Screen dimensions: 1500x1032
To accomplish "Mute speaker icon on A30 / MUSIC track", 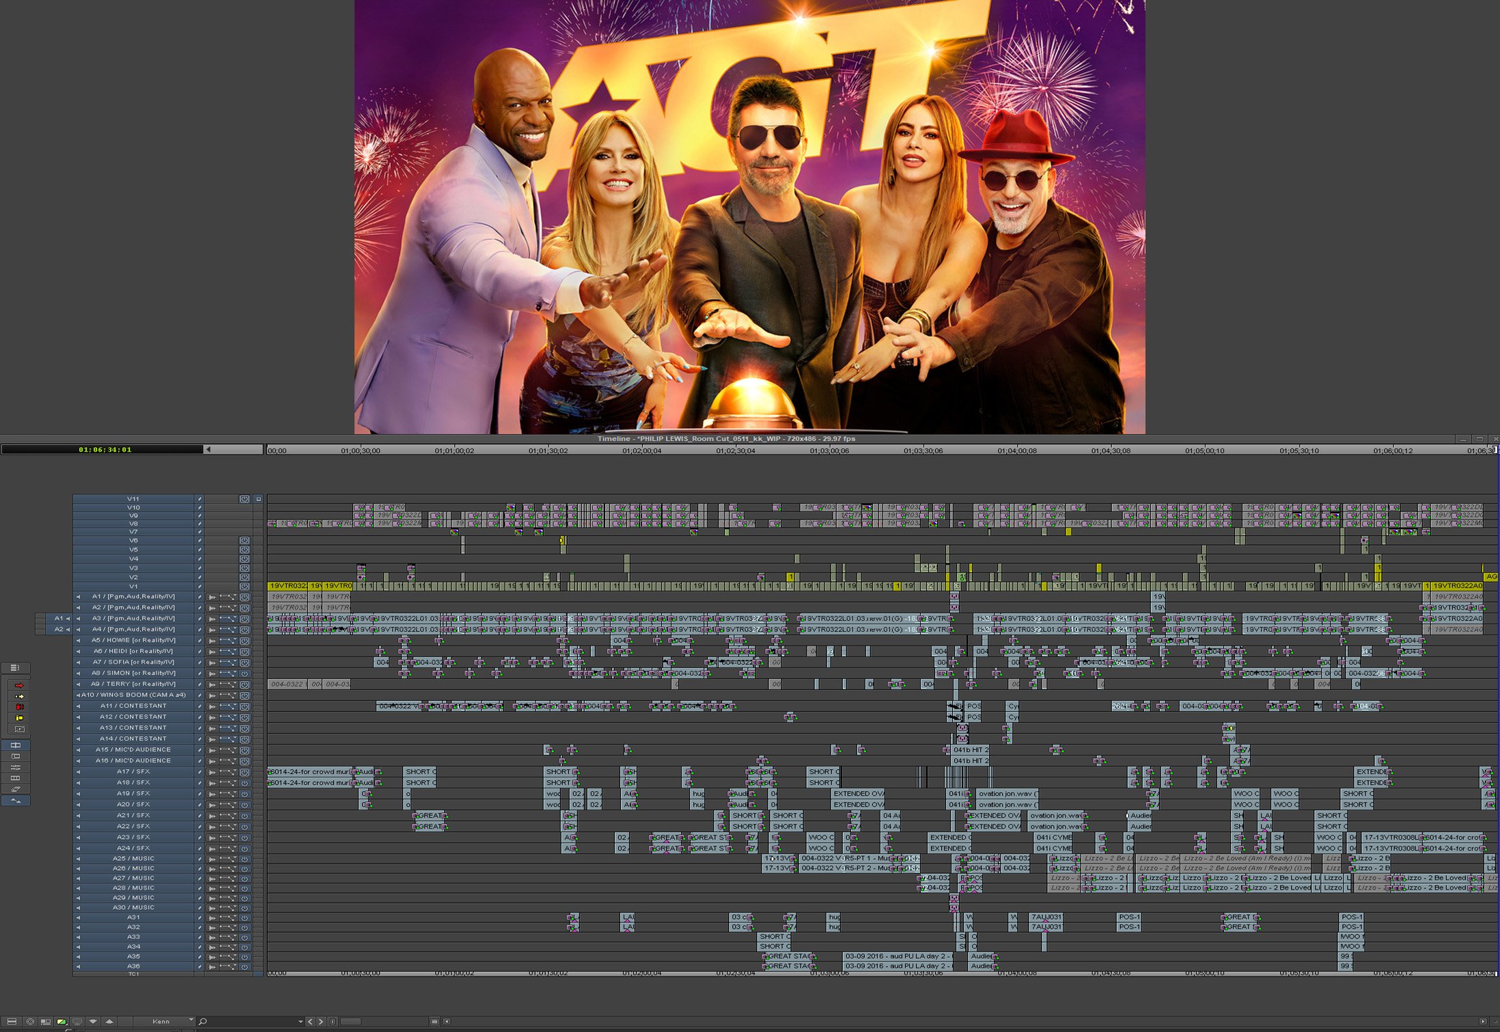I will click(78, 908).
